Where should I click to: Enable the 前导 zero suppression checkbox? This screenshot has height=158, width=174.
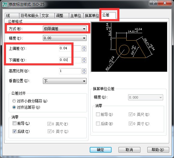[14, 123]
